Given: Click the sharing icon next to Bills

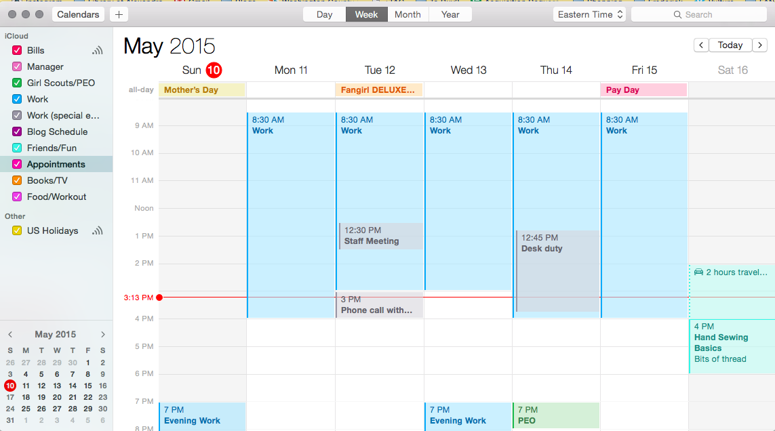Looking at the screenshot, I should [98, 50].
